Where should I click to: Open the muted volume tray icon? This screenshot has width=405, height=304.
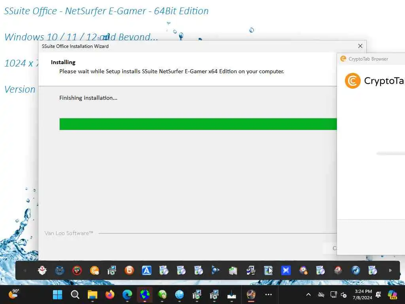pos(344,294)
